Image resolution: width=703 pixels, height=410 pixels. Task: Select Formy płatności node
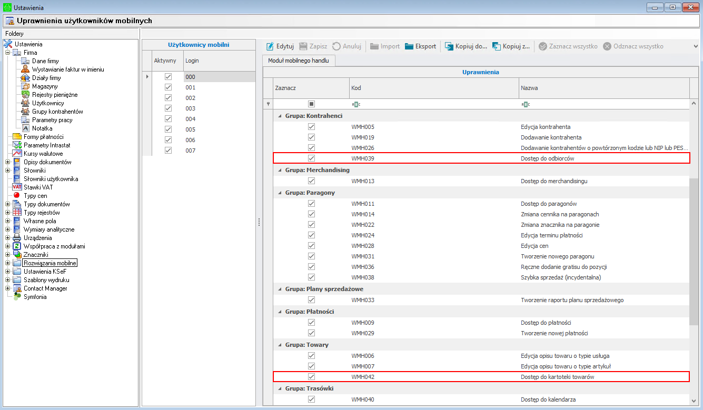tap(43, 137)
